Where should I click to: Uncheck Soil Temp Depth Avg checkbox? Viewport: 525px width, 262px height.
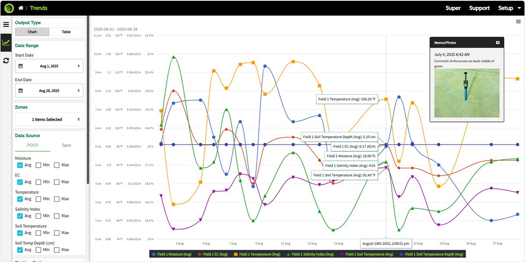coord(20,250)
